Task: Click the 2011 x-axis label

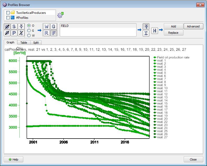Action: [94, 142]
